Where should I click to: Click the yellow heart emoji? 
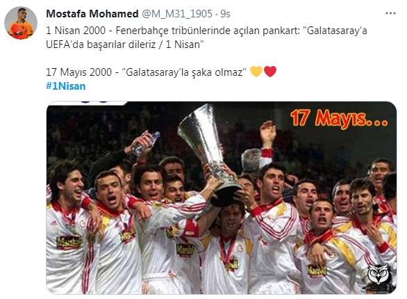click(x=256, y=72)
